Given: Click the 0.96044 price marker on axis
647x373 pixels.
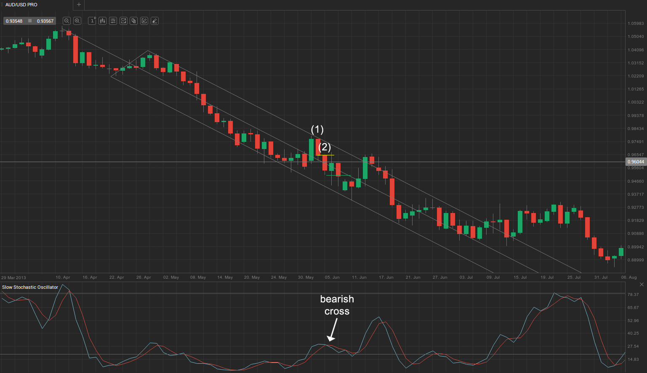Looking at the screenshot, I should pos(636,162).
